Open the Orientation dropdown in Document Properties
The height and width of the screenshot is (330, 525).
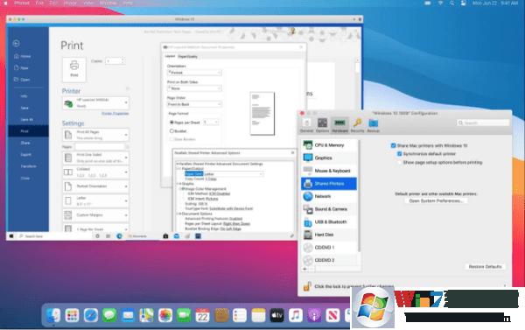tap(194, 73)
